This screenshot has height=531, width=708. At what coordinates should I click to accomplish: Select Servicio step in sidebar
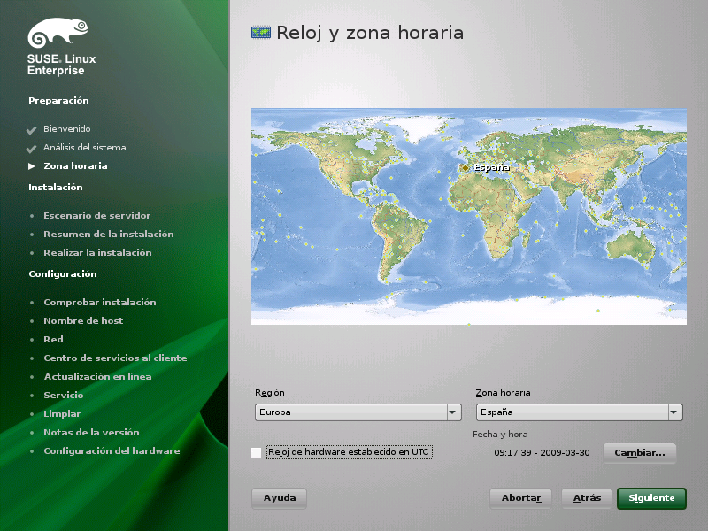pyautogui.click(x=63, y=395)
